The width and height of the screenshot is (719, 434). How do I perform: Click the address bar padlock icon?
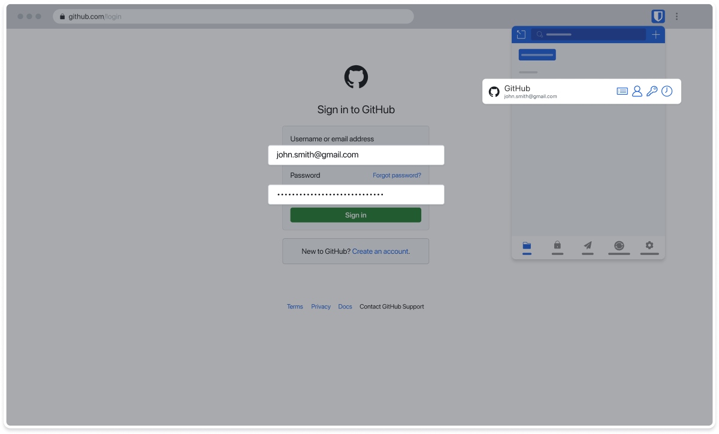[62, 17]
